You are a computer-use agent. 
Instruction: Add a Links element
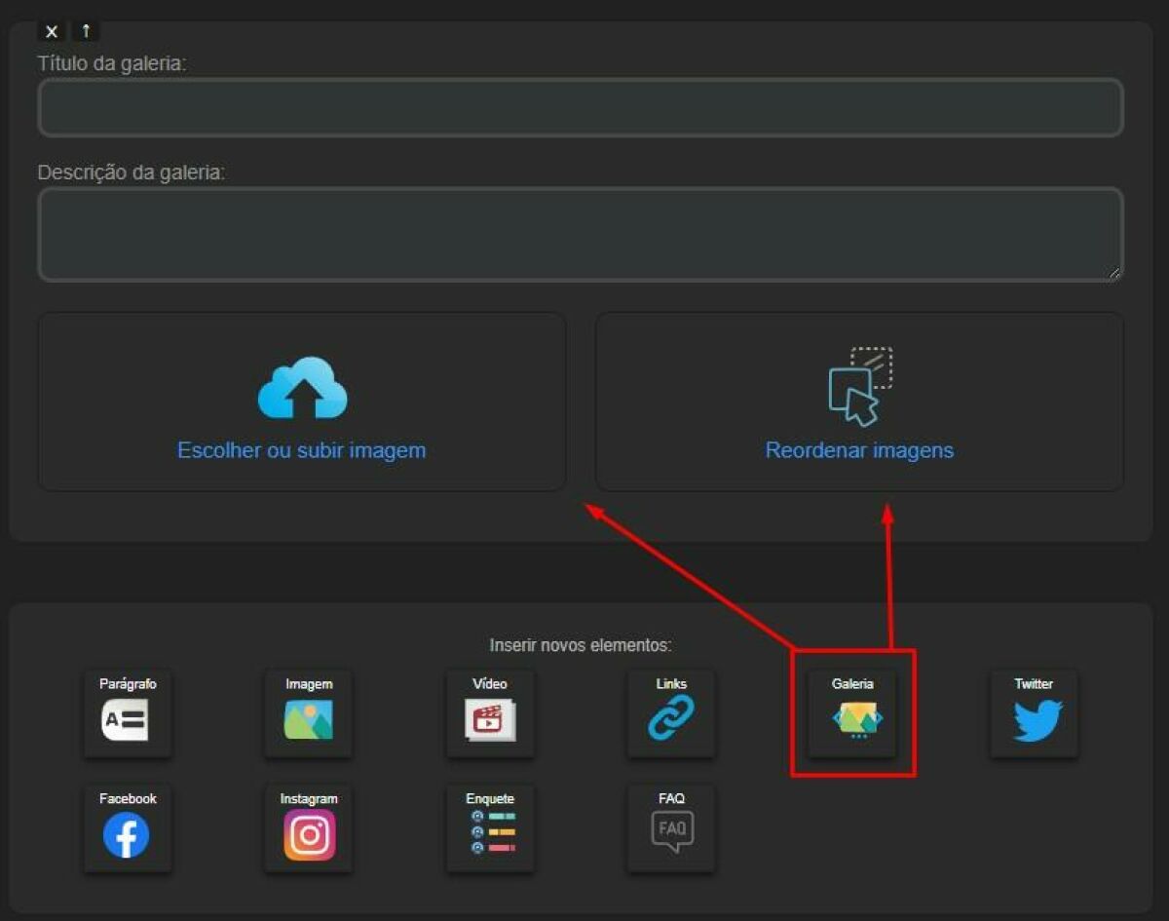tap(671, 713)
